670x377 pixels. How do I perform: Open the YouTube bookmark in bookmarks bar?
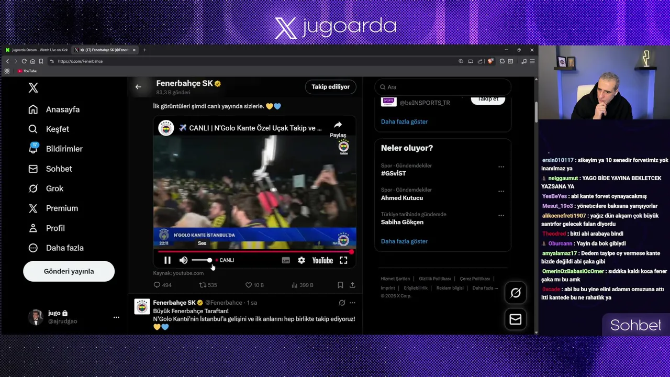tap(27, 71)
